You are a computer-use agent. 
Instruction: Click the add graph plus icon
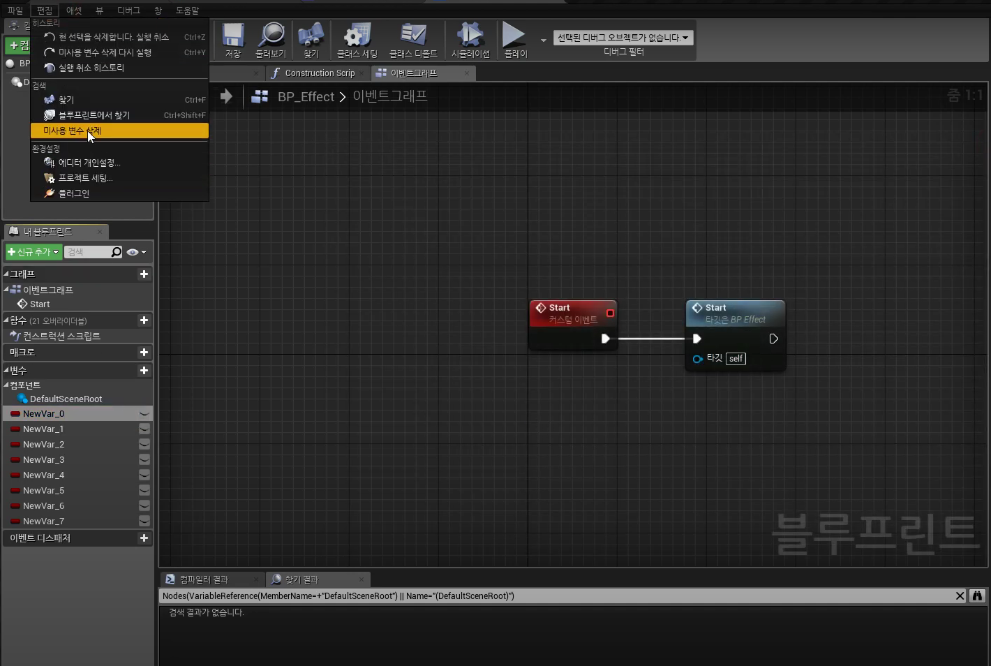[144, 274]
